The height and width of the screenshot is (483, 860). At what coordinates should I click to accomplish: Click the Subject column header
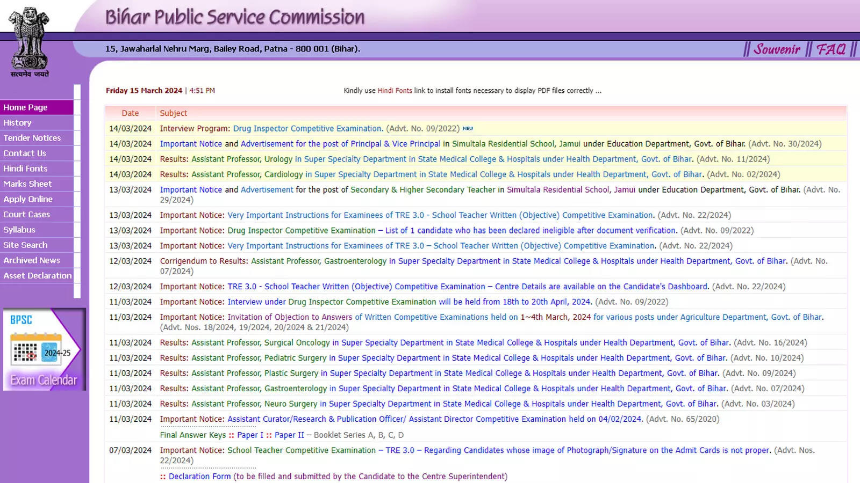pyautogui.click(x=174, y=113)
